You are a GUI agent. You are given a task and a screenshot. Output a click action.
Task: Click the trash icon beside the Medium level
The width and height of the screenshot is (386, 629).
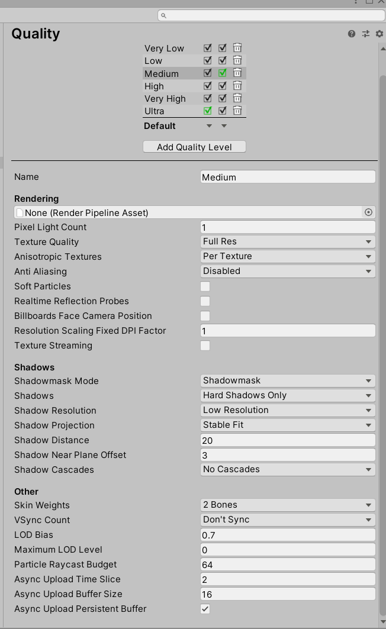tap(236, 73)
